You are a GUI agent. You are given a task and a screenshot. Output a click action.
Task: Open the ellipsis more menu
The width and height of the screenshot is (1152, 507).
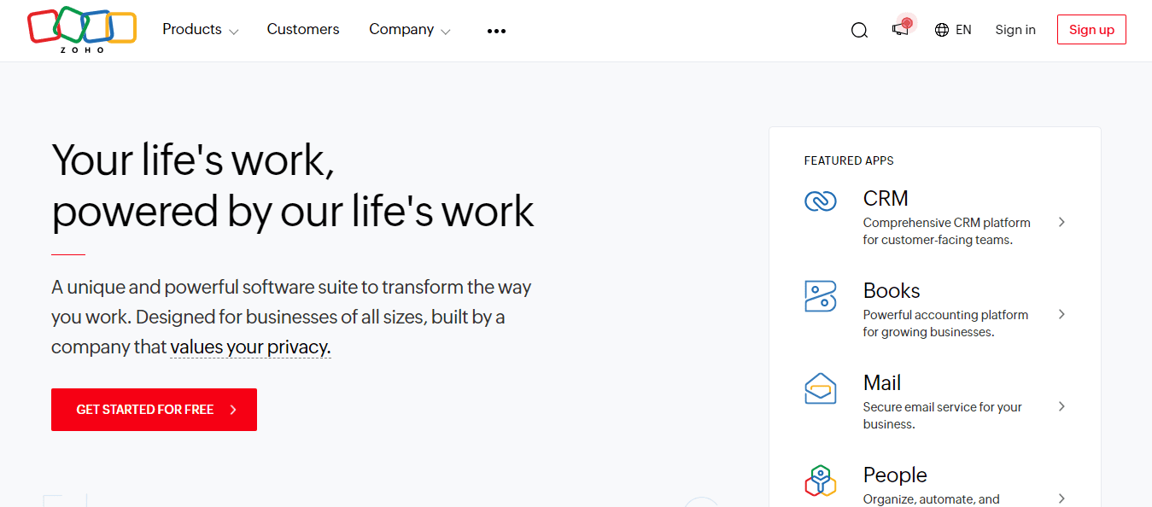click(496, 31)
